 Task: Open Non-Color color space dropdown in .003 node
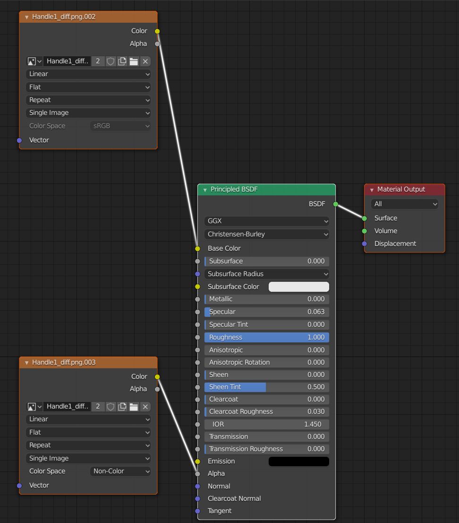tap(120, 471)
